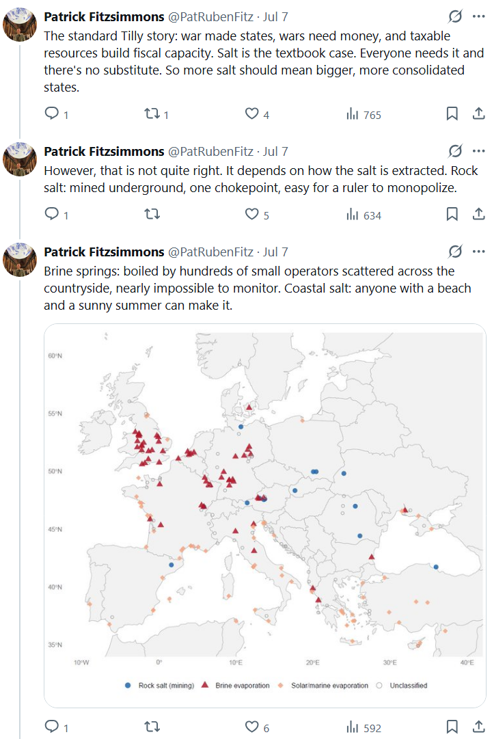Retweet the second tweet about rock salt
The height and width of the screenshot is (739, 492).
click(152, 214)
